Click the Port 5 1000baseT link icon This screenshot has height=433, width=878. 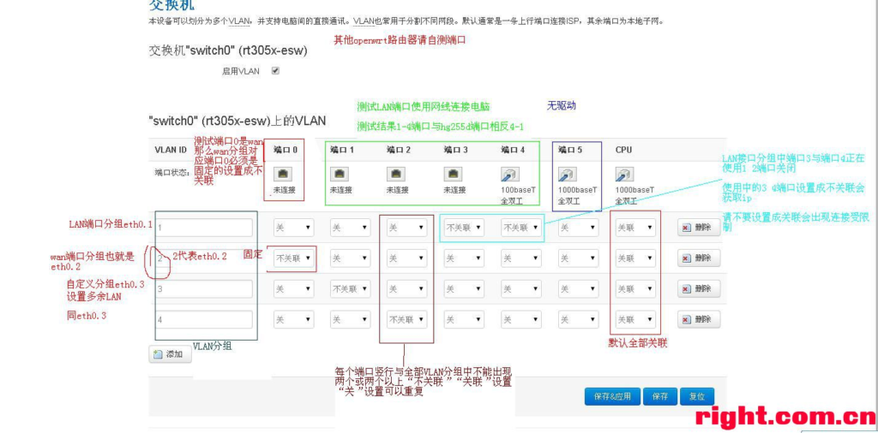[568, 174]
